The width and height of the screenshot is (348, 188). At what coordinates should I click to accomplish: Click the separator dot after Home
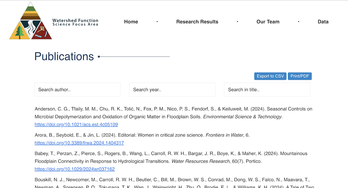click(157, 21)
